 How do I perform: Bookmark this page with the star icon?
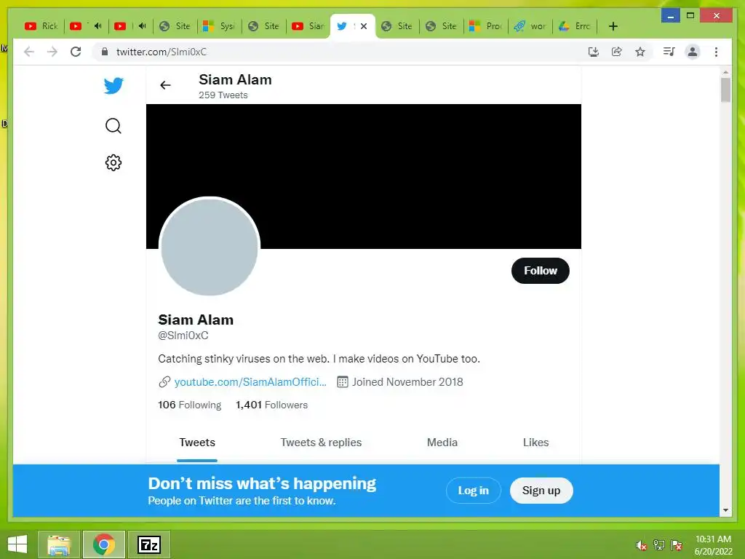(x=640, y=52)
